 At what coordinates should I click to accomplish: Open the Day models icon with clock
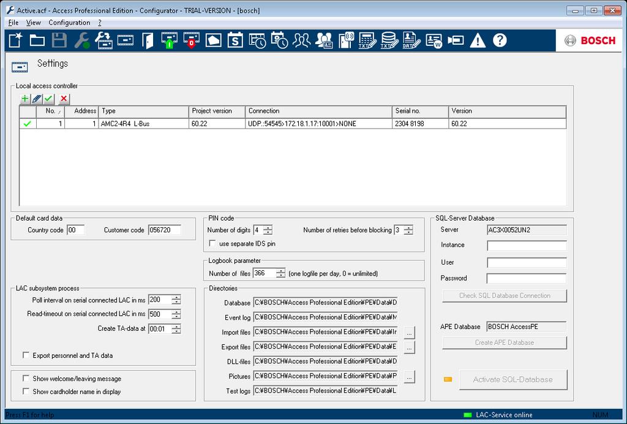258,40
